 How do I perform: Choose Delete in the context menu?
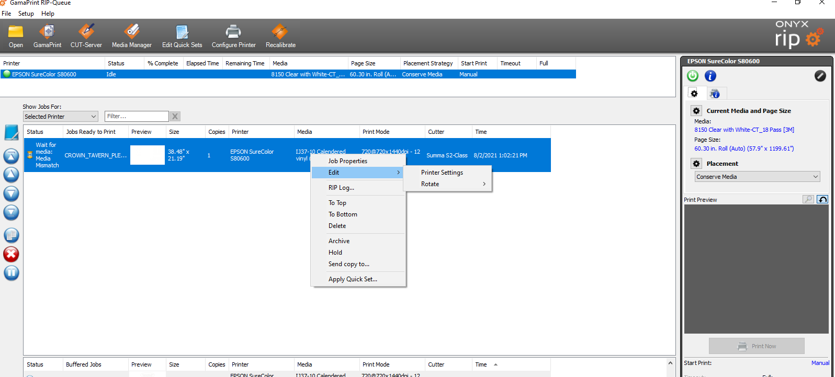click(x=337, y=226)
